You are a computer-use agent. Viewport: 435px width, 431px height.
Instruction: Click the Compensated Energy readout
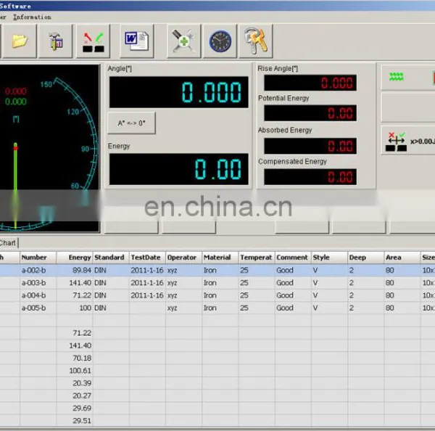(310, 176)
